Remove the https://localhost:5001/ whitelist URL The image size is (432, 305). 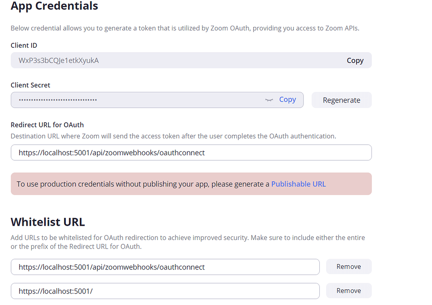pyautogui.click(x=348, y=291)
